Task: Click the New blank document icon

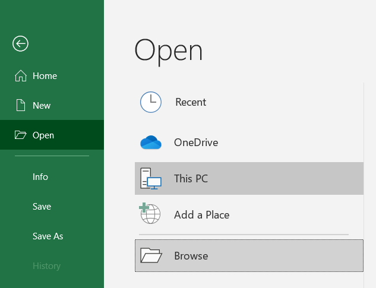Action: [x=21, y=106]
